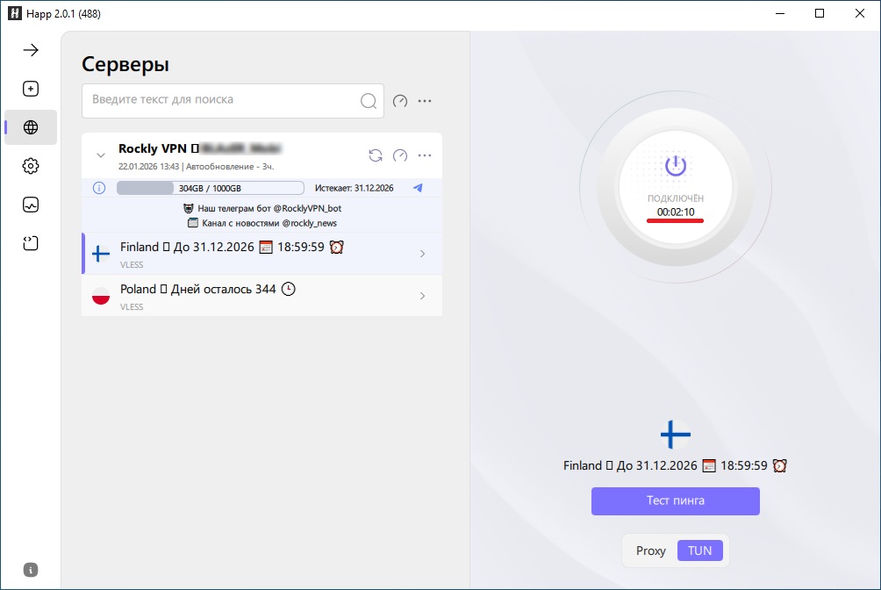
Task: Open the three-dots menu beside search bar
Action: click(425, 101)
